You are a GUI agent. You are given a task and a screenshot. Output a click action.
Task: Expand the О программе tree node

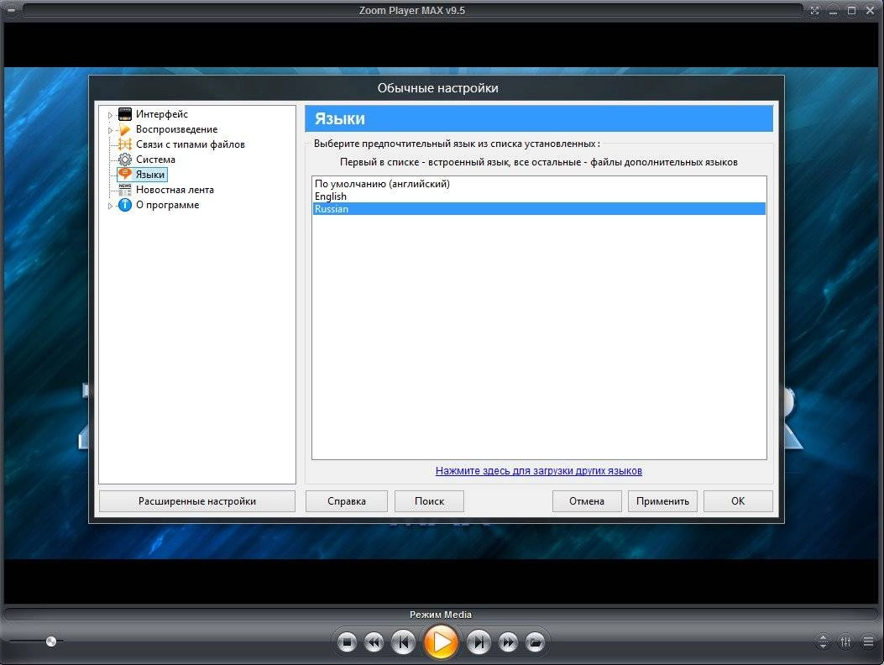click(x=110, y=206)
